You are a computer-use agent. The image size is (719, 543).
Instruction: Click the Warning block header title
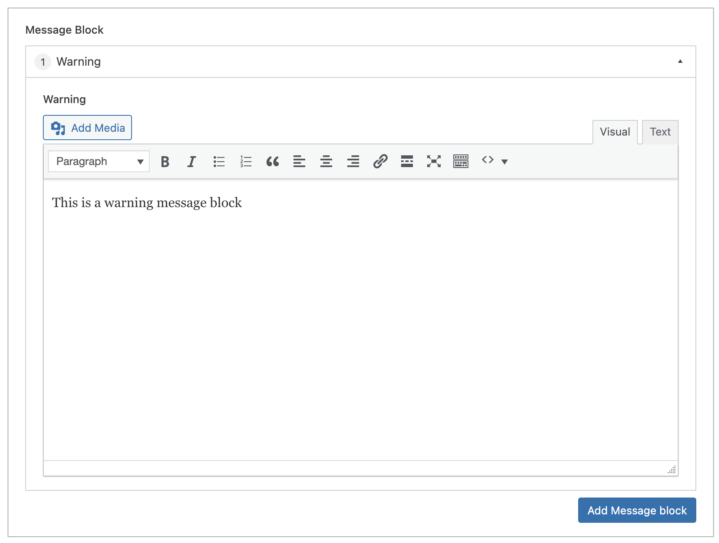tap(79, 62)
